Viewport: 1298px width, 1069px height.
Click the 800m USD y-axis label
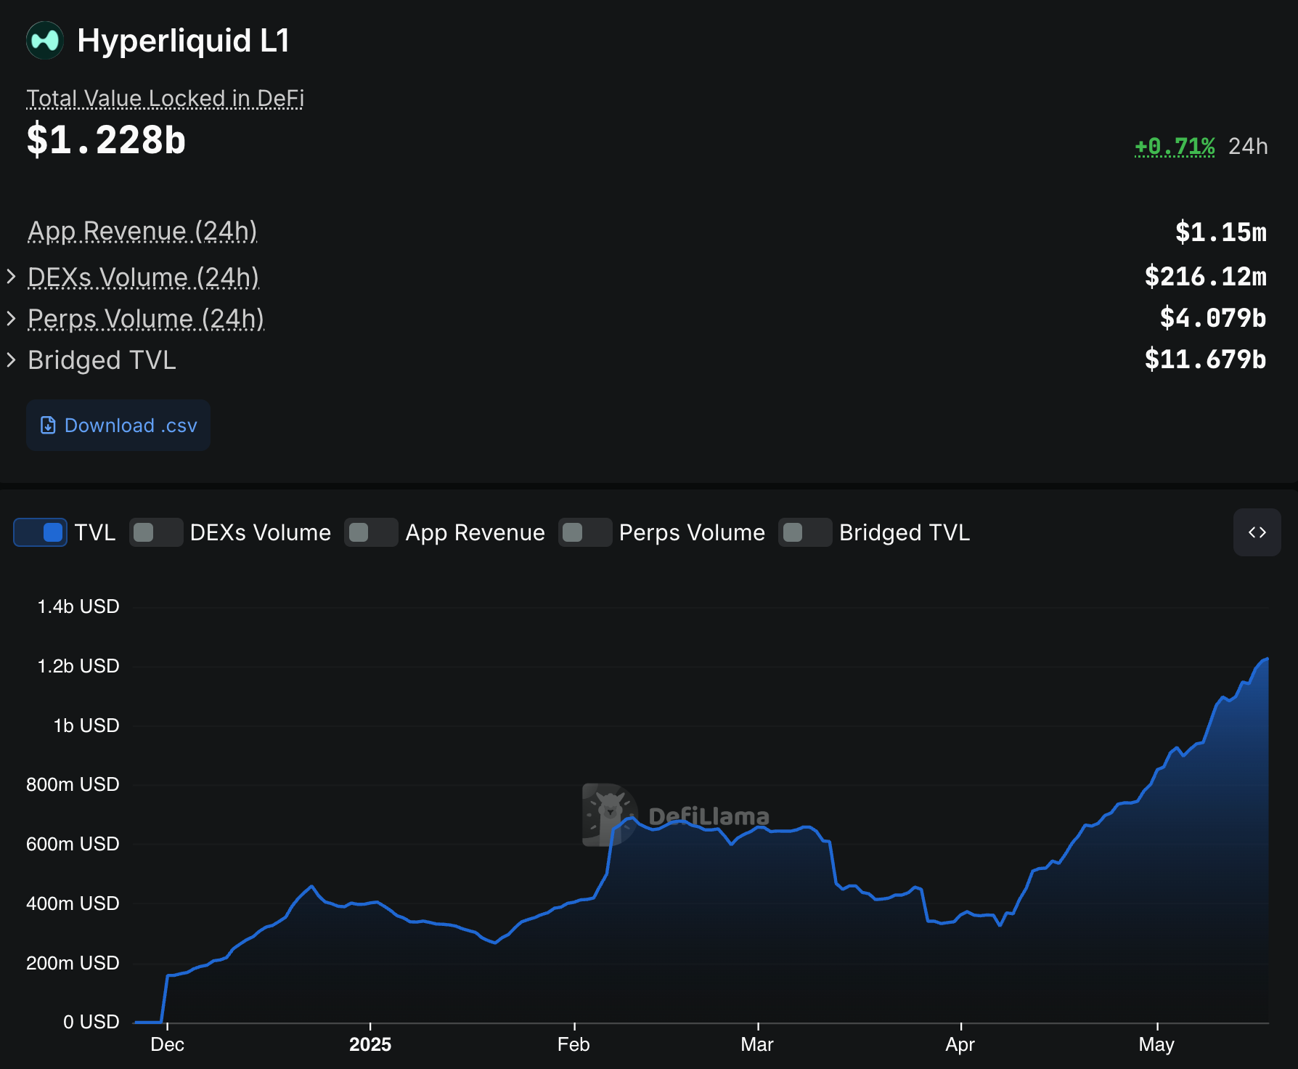pyautogui.click(x=73, y=784)
